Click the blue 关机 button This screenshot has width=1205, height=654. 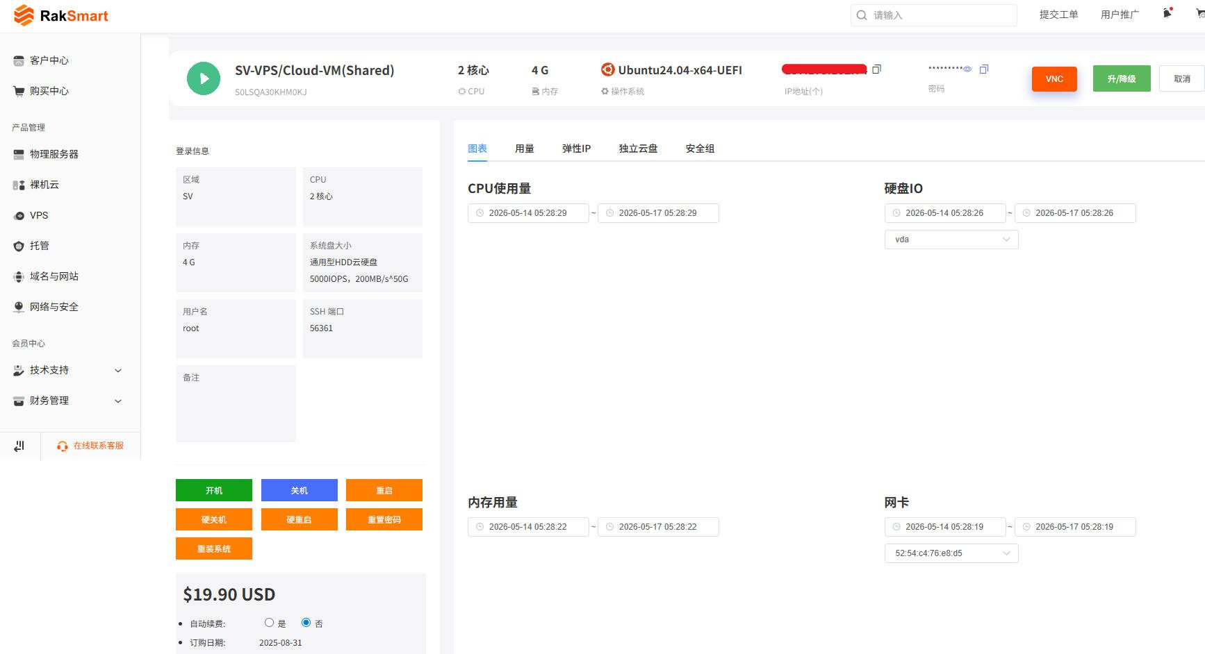point(300,490)
